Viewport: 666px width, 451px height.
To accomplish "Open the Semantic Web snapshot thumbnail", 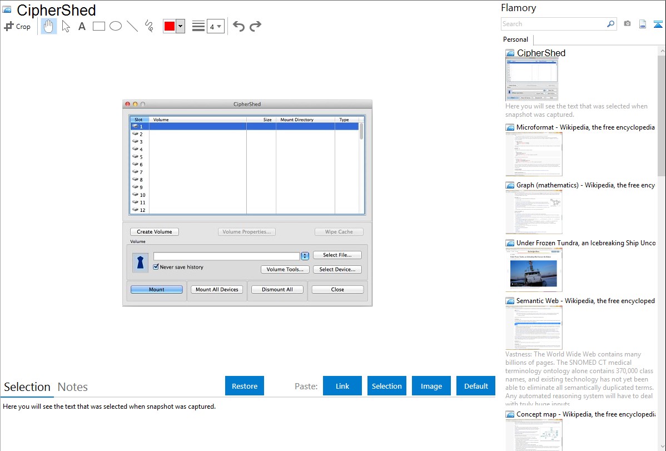I will tap(534, 328).
